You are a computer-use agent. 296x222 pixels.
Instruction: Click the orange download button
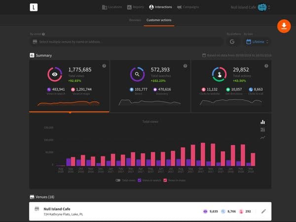[x=284, y=26]
